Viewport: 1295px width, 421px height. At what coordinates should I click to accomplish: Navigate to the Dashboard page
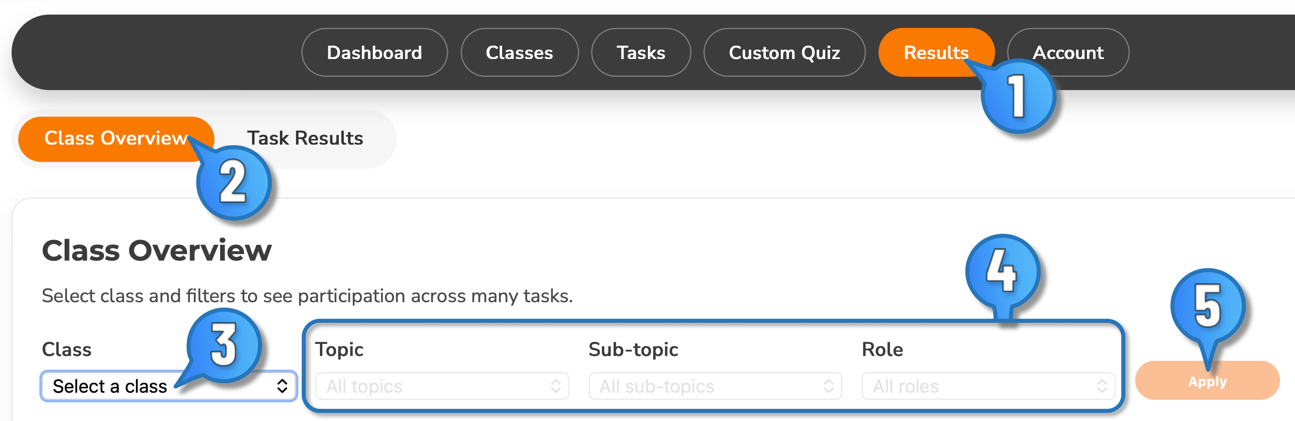374,52
